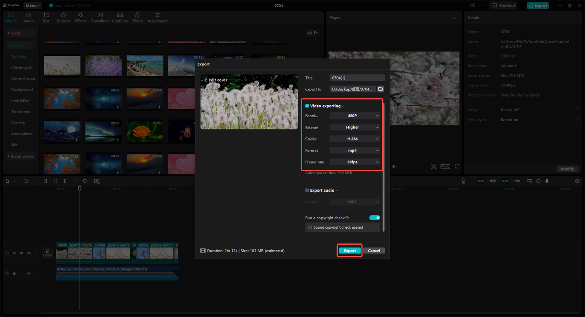Open the Codec dropdown showing H.264
The image size is (585, 317).
(x=355, y=139)
